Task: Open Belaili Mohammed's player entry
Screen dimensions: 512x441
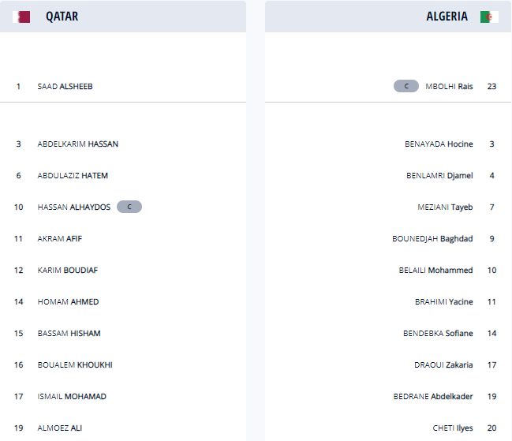Action: point(435,270)
